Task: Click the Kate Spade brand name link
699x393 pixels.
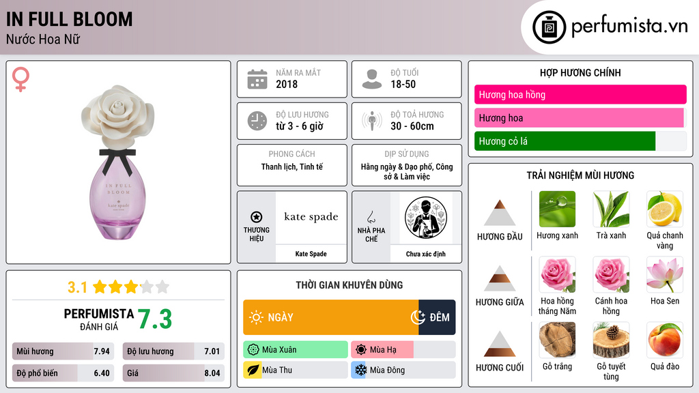Action: tap(311, 254)
